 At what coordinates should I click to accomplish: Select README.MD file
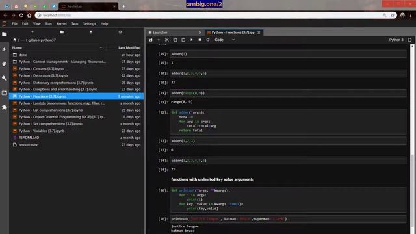coord(77,138)
